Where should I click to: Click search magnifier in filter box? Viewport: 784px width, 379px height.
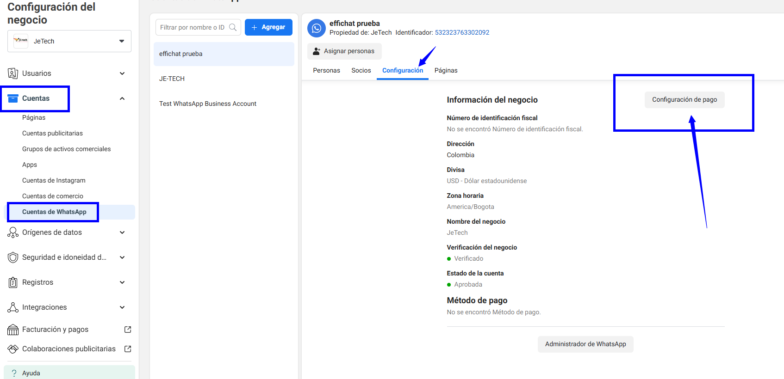click(233, 27)
